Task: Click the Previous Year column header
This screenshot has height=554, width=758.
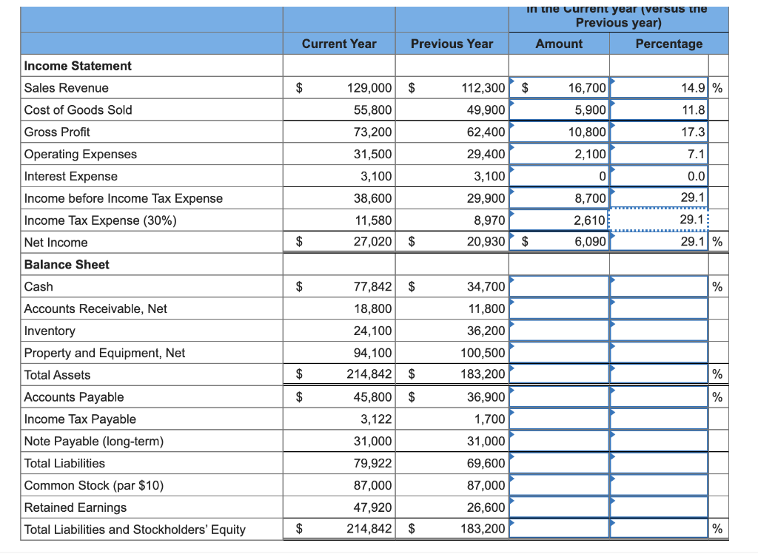Action: point(452,44)
